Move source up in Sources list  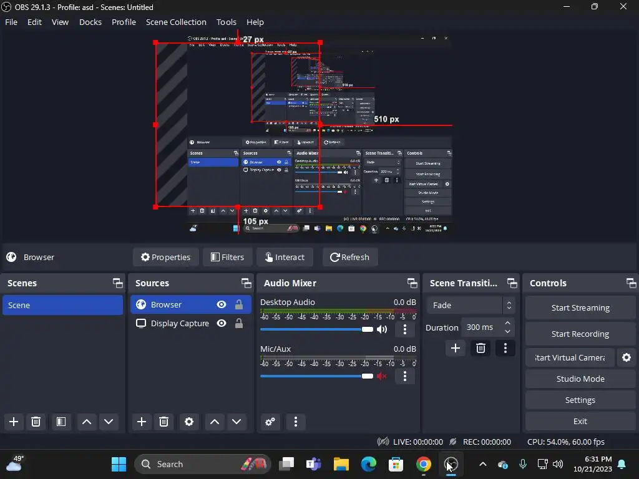tap(215, 422)
